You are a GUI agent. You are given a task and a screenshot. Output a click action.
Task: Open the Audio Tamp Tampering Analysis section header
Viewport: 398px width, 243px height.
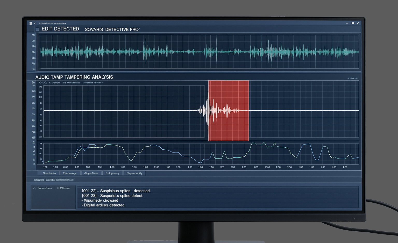(x=74, y=77)
